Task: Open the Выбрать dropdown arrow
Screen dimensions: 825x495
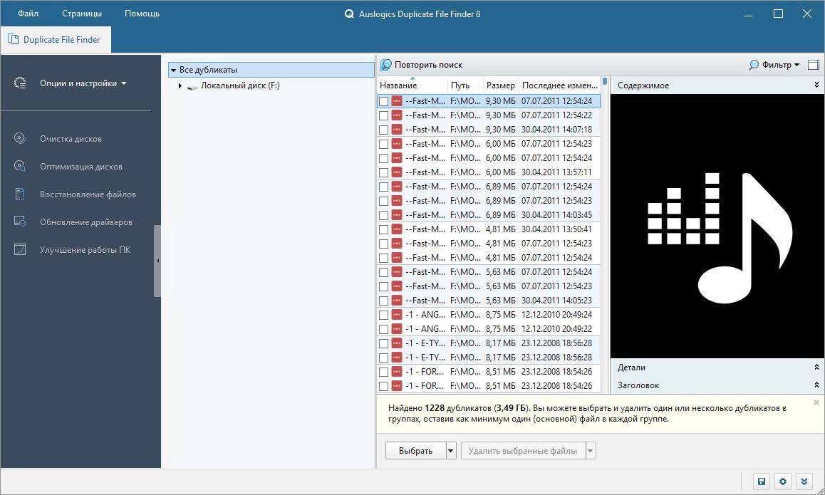Action: click(451, 451)
